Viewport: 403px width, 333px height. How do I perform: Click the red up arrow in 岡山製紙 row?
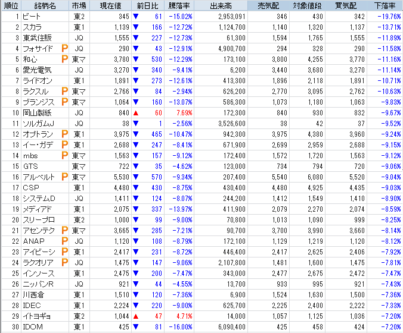[136, 113]
